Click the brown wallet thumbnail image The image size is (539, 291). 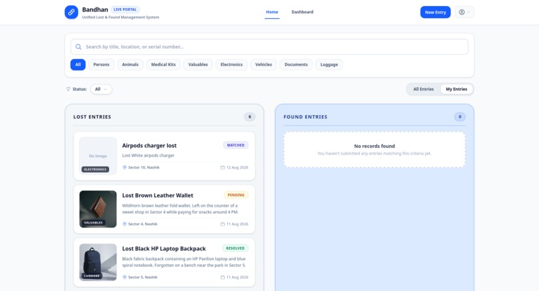click(98, 209)
